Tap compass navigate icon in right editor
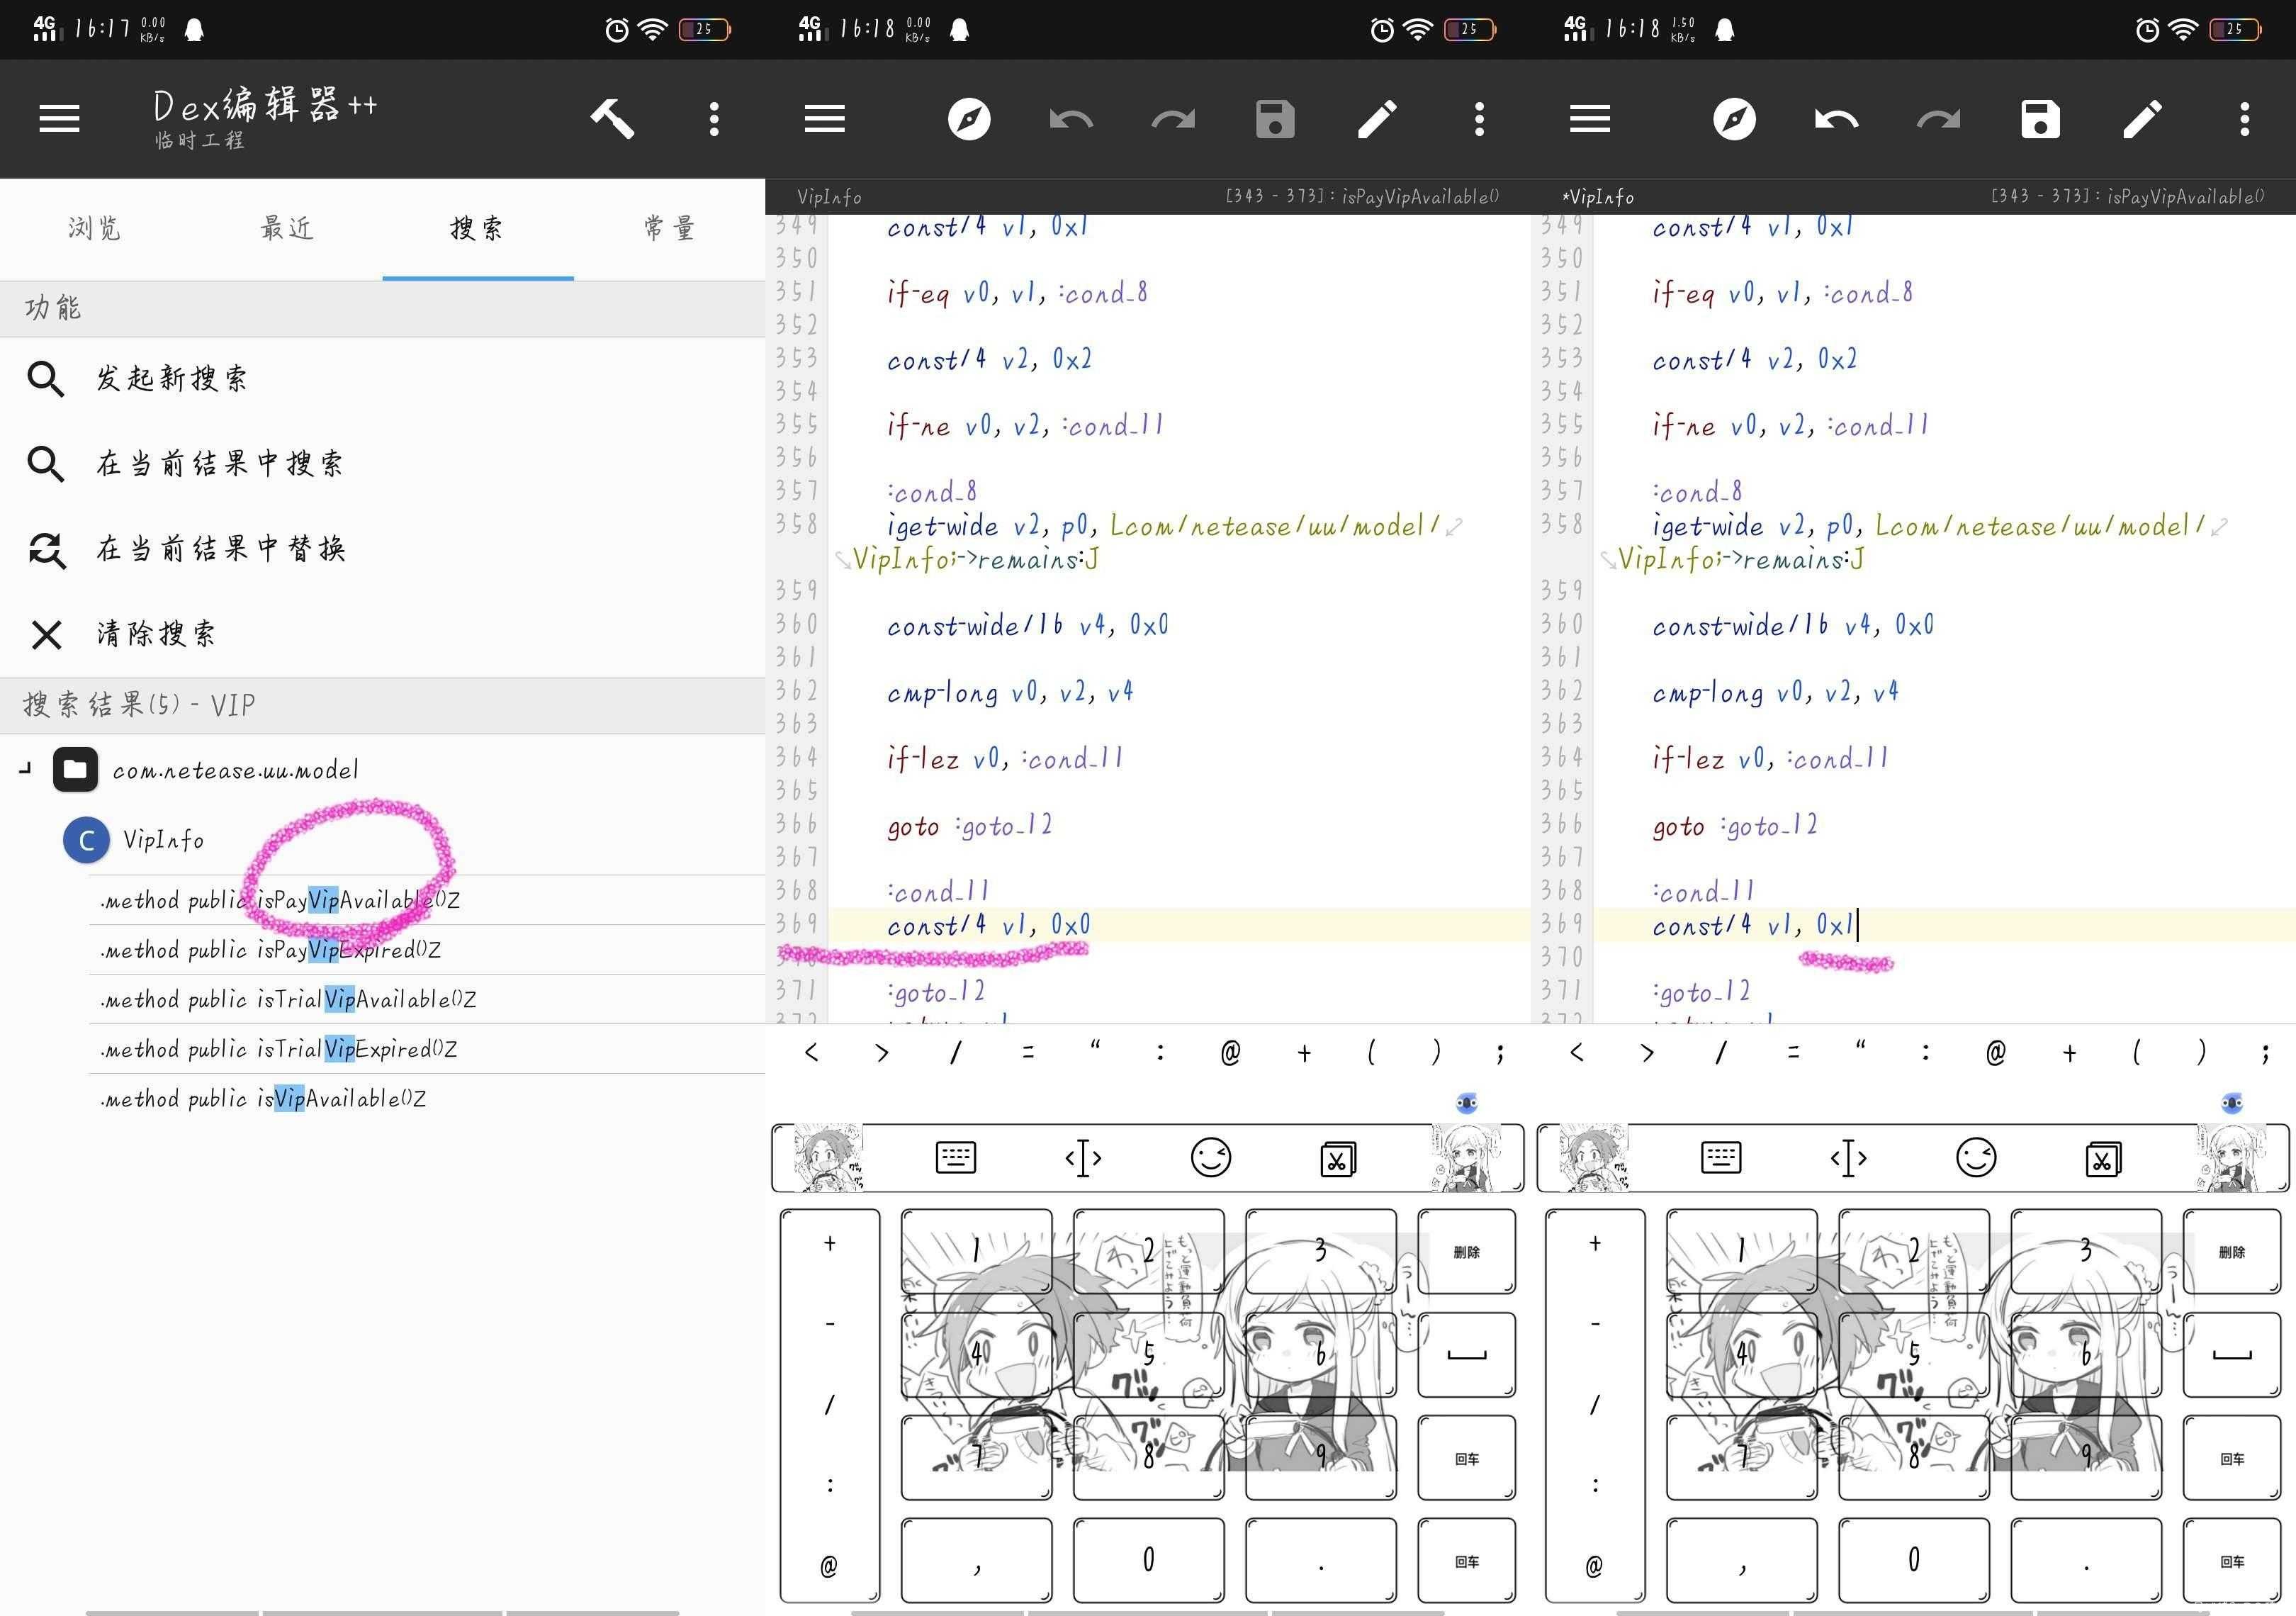The width and height of the screenshot is (2296, 1616). [x=1734, y=119]
